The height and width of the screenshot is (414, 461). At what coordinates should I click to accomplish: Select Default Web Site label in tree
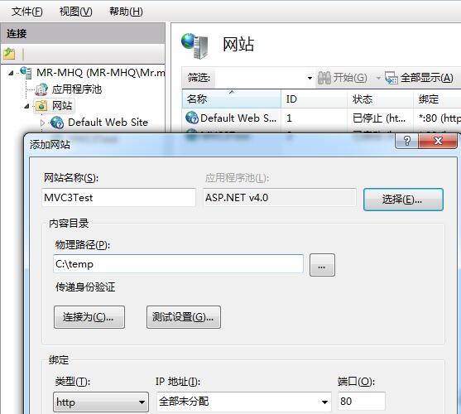(108, 123)
